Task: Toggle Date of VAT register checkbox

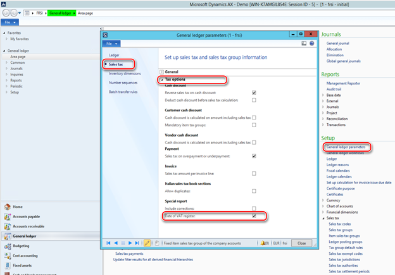Action: point(254,216)
